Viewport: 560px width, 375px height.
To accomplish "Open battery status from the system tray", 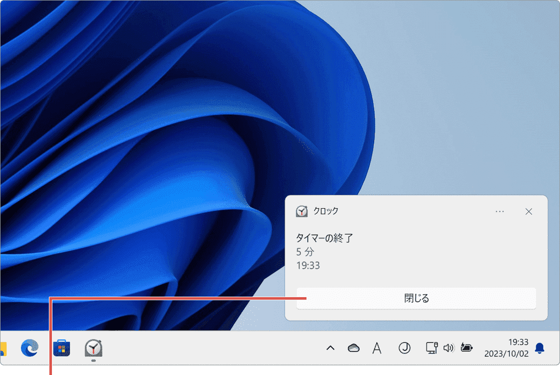I will click(466, 348).
